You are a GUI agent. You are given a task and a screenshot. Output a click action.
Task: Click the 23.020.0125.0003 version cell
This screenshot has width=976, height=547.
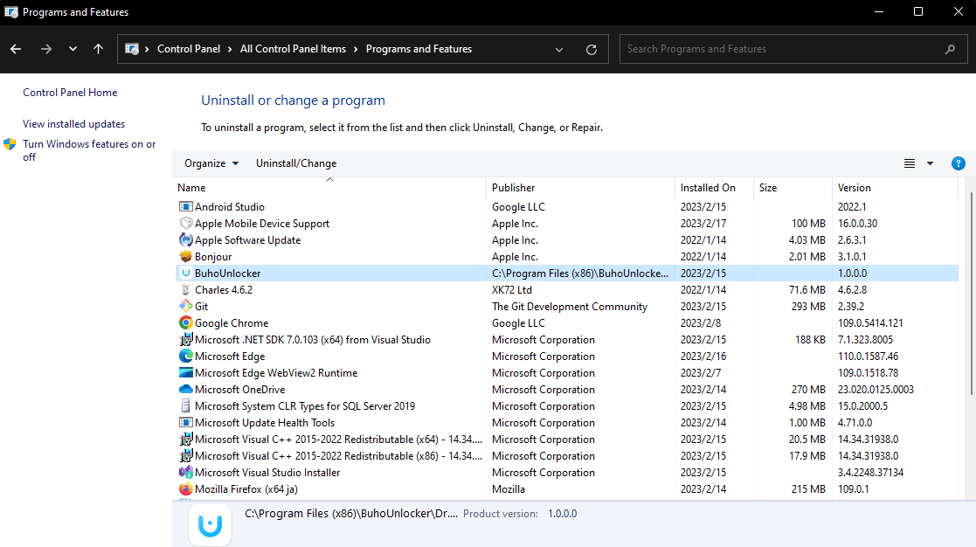(876, 389)
